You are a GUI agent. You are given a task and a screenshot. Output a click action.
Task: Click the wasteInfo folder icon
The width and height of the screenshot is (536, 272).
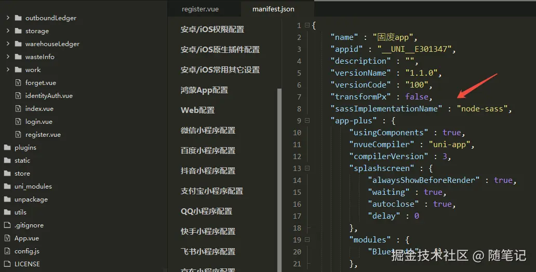[19, 56]
